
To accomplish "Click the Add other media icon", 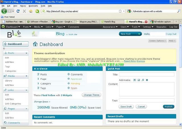I will [x=147, y=80].
